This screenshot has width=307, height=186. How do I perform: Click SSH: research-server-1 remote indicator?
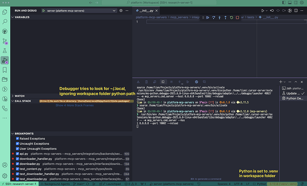coord(19,184)
